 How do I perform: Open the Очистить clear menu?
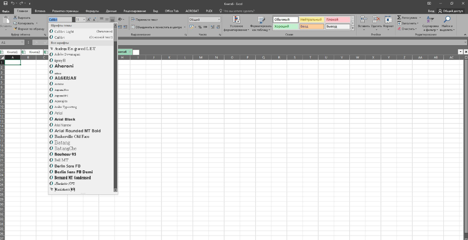tap(408, 29)
